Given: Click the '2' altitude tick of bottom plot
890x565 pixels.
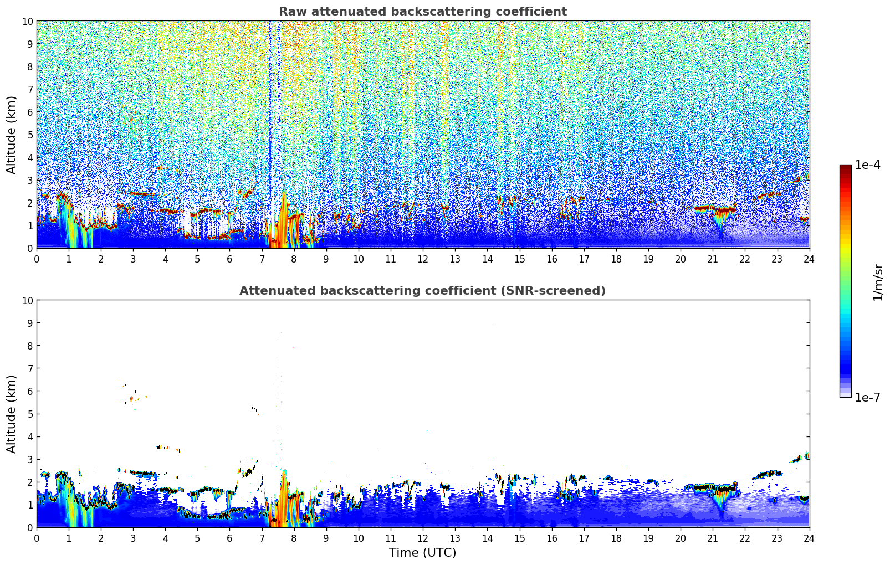Looking at the screenshot, I should pyautogui.click(x=30, y=482).
